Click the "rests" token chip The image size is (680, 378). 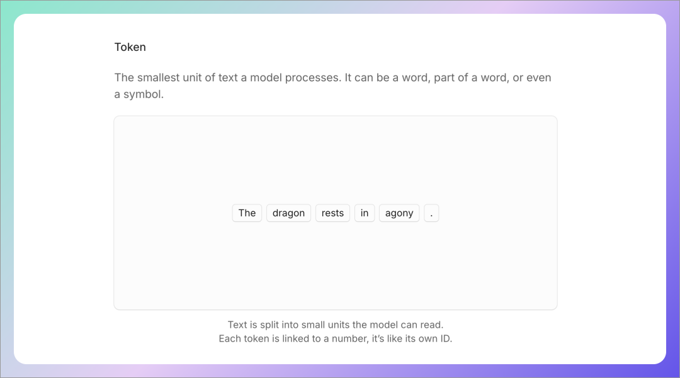[332, 213]
